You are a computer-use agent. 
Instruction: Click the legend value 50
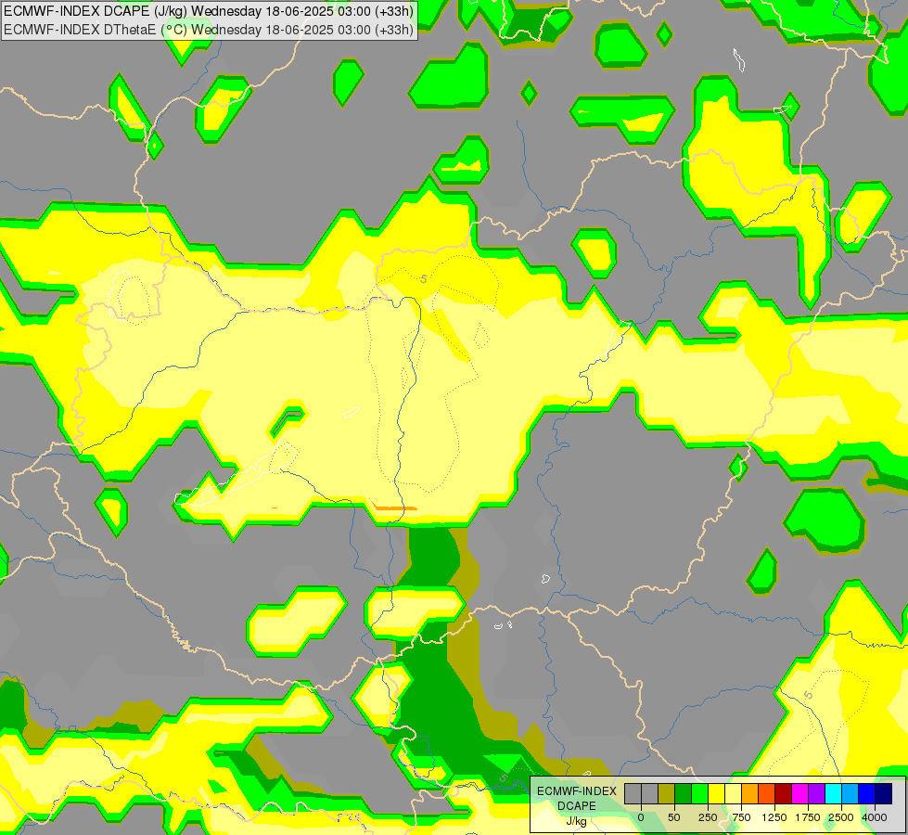[x=674, y=817]
